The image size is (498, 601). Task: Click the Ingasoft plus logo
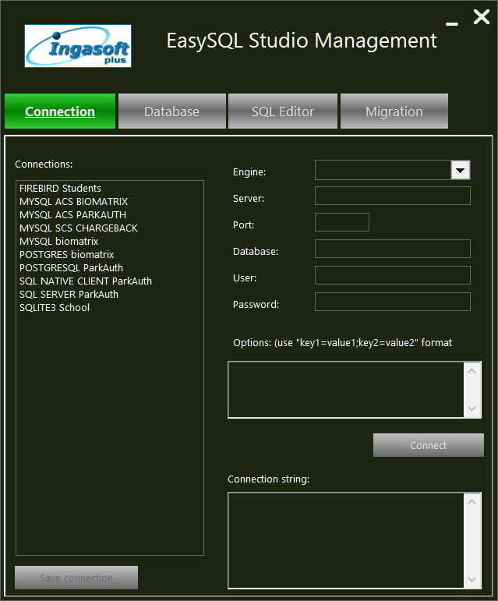click(x=78, y=46)
